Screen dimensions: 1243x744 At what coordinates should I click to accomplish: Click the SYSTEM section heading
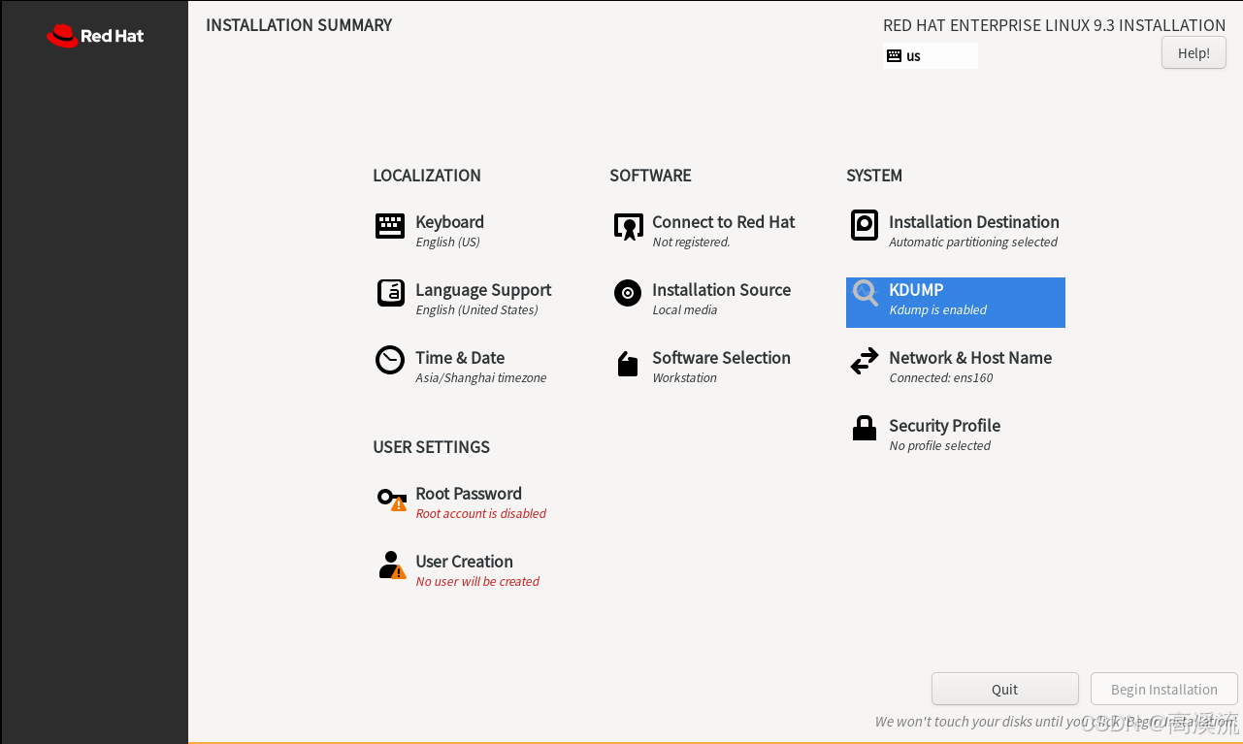[x=874, y=176]
